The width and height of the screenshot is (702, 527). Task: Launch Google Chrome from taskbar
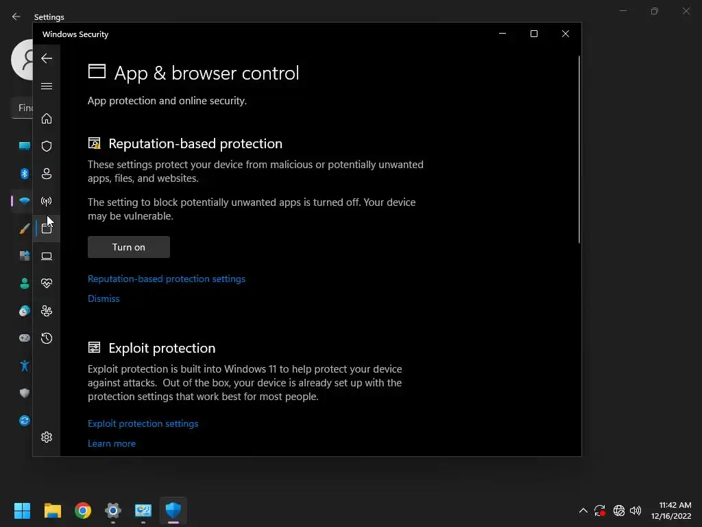(83, 511)
